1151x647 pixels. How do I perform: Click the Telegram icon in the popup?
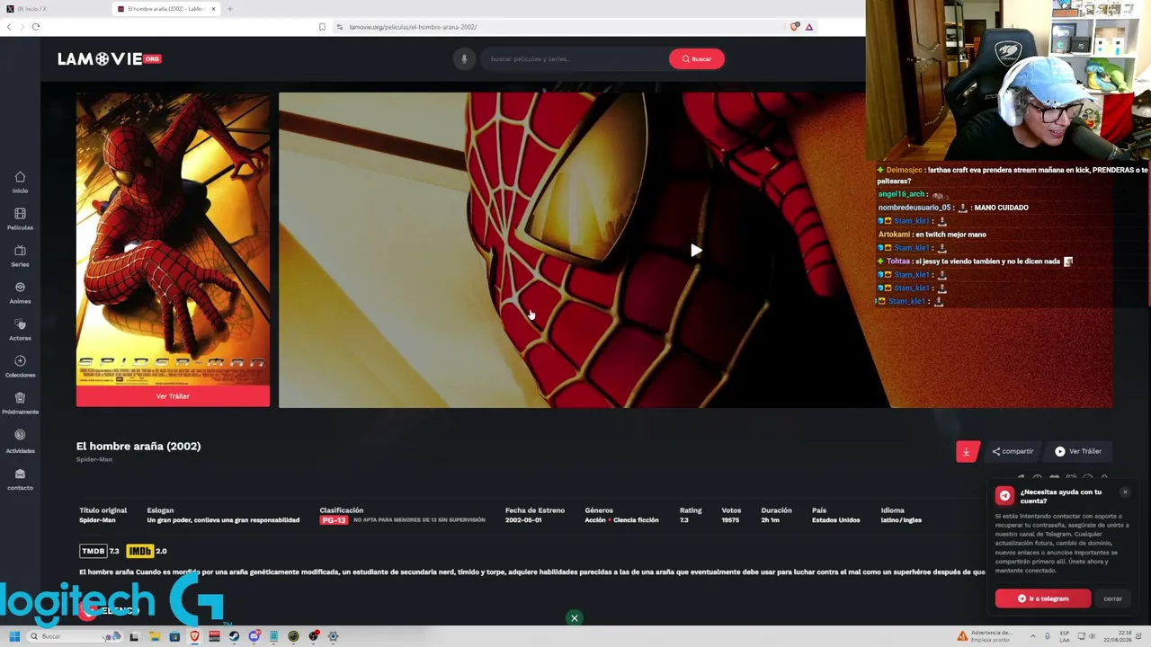pos(1004,495)
